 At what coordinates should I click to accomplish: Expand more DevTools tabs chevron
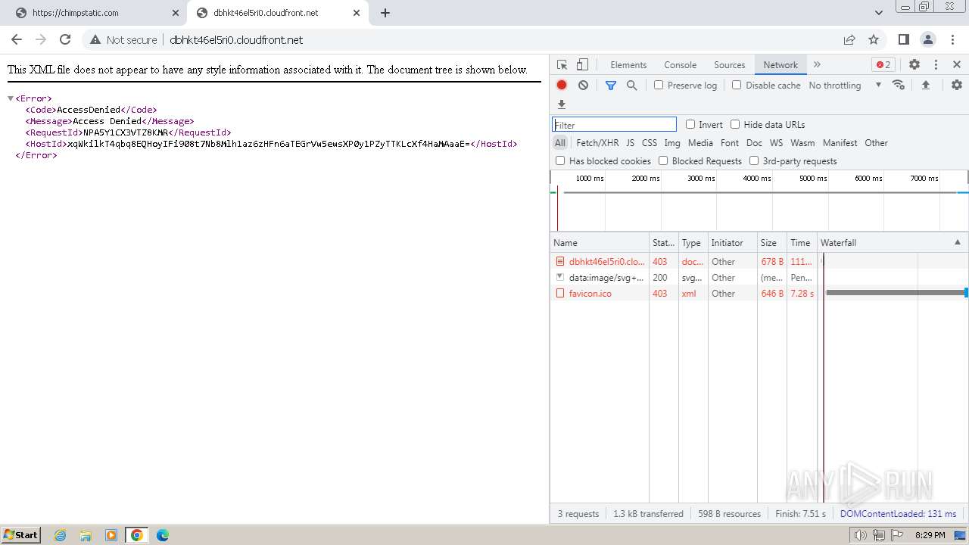817,65
